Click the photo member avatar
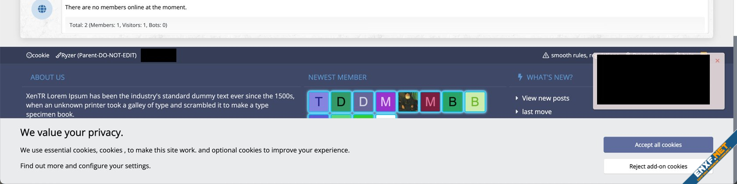The height and width of the screenshot is (184, 737). coord(408,102)
